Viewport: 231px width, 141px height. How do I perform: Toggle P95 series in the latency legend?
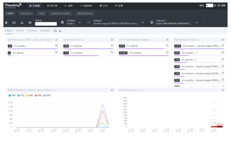pyautogui.click(x=38, y=95)
